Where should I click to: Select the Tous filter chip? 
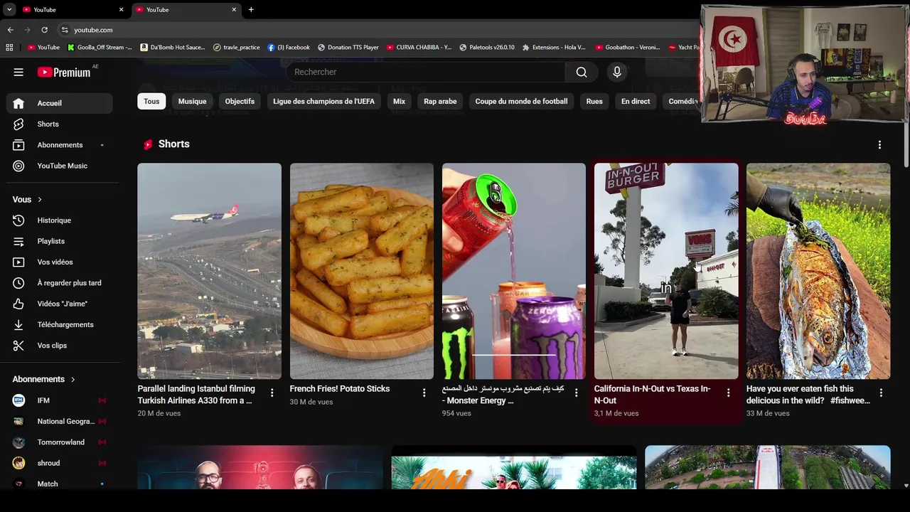[151, 102]
